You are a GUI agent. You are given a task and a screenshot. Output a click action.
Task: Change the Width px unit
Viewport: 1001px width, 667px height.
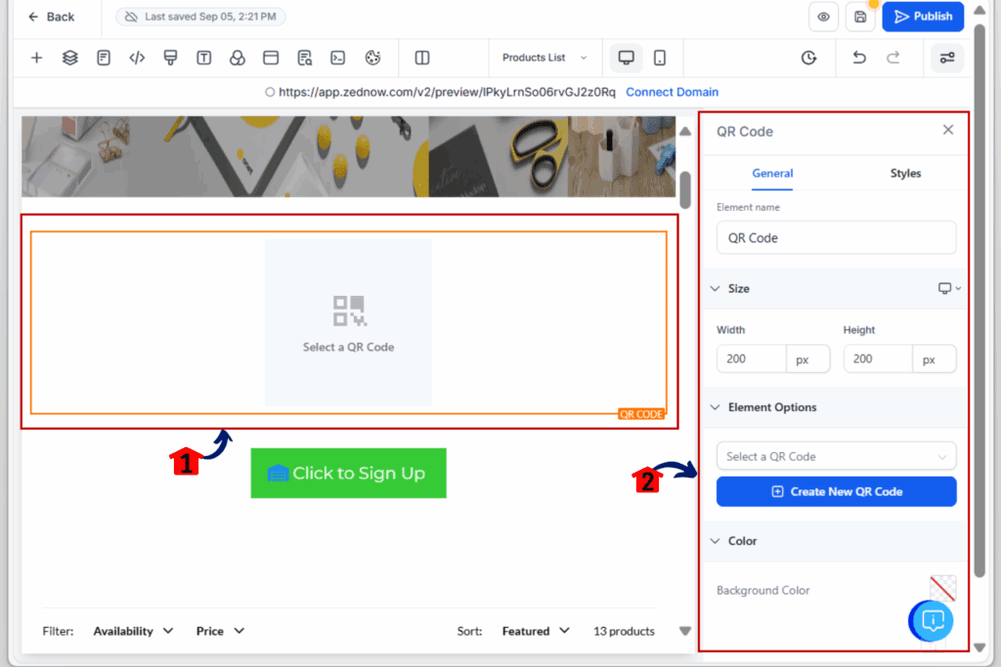click(x=807, y=359)
